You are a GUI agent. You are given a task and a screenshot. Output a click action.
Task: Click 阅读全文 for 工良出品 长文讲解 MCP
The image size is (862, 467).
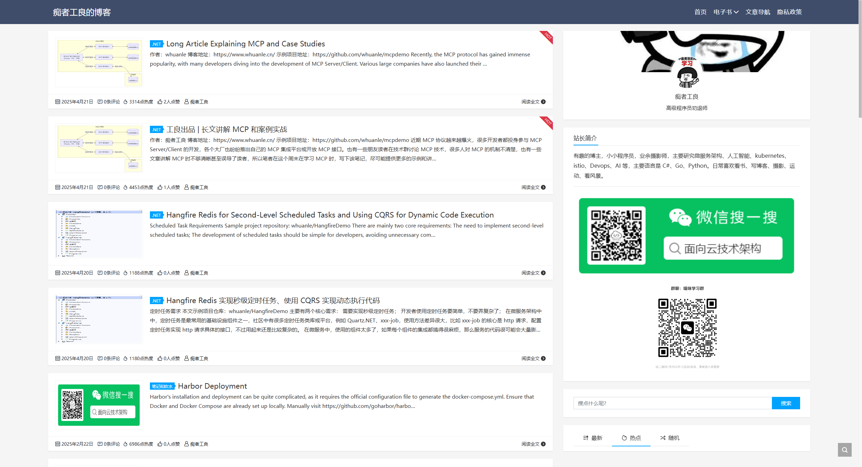tap(533, 187)
